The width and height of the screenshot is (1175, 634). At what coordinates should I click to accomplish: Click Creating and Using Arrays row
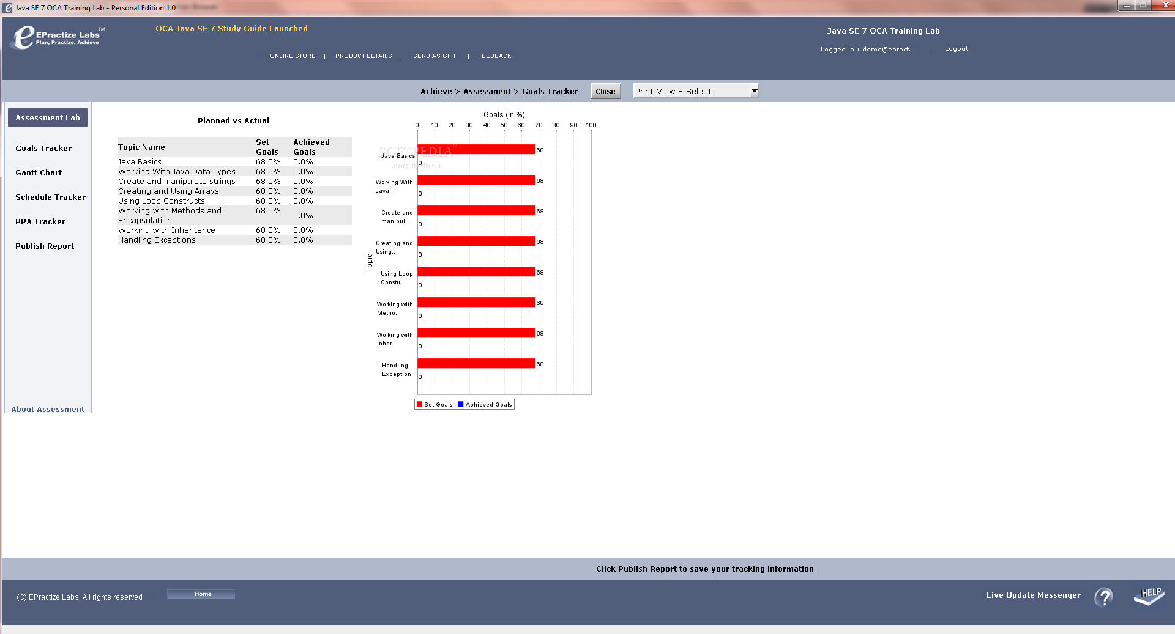click(x=234, y=191)
